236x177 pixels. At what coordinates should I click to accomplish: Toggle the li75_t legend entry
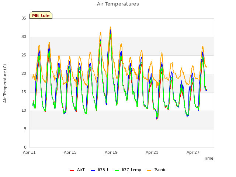(x=100, y=170)
